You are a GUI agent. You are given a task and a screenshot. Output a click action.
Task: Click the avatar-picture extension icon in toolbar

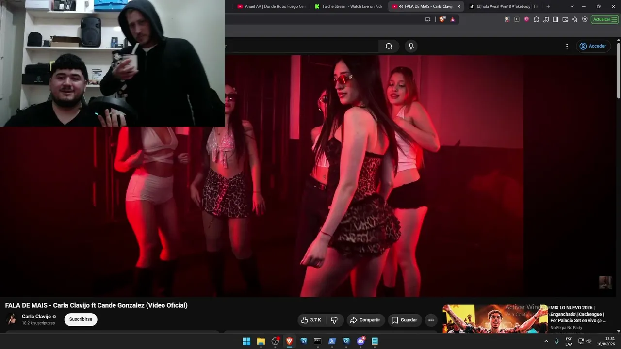pyautogui.click(x=507, y=19)
